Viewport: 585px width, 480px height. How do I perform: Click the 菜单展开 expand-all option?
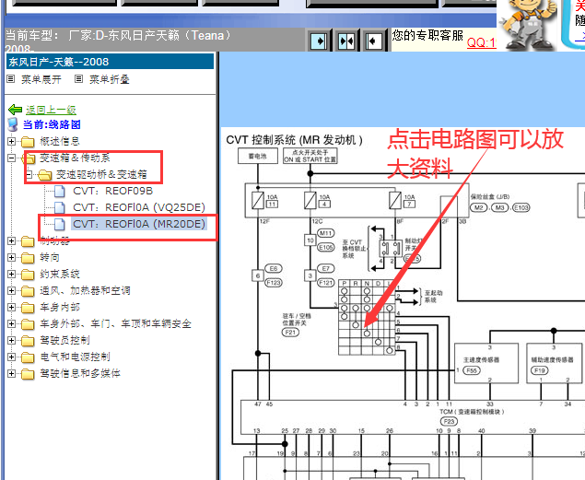click(41, 79)
